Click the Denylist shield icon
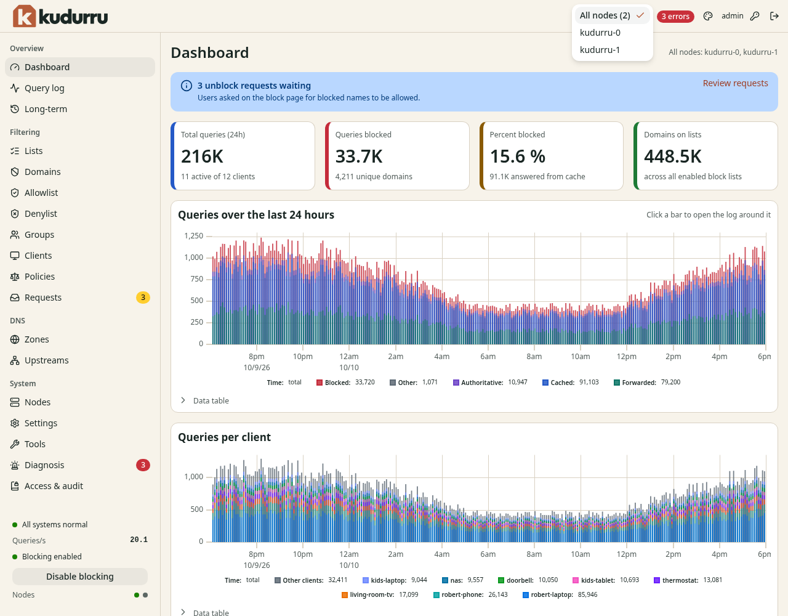 pos(15,214)
